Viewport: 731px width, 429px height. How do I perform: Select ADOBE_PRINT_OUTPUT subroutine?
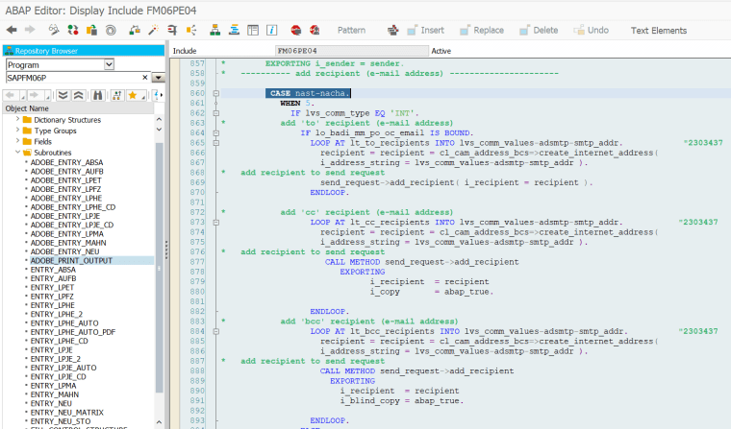(71, 260)
